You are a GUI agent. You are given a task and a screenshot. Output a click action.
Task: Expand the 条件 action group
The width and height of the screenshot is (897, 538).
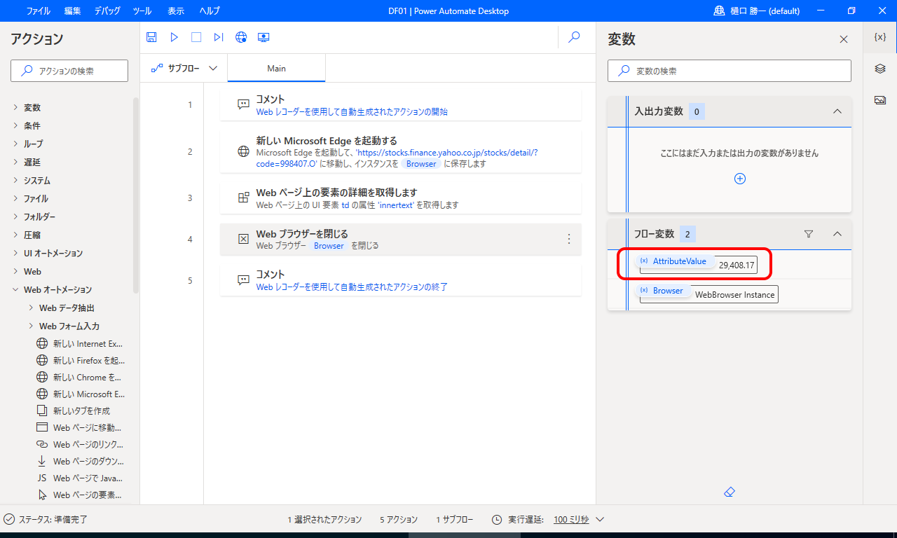click(x=16, y=125)
